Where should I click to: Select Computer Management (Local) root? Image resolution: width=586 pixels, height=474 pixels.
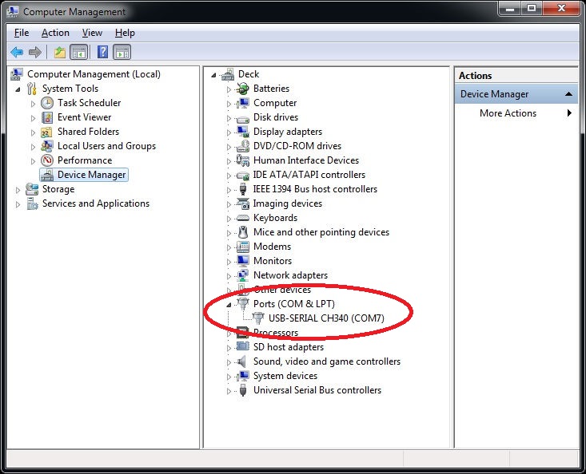click(94, 74)
